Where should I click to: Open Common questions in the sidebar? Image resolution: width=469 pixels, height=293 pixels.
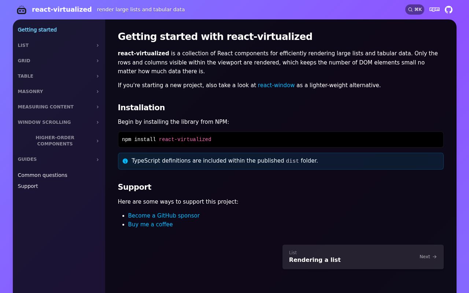click(x=43, y=175)
